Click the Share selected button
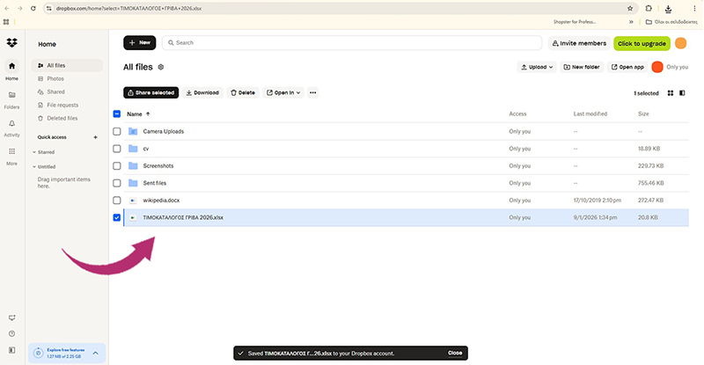704x365 pixels. (x=150, y=92)
